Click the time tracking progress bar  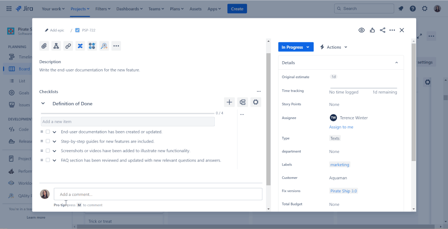point(363,88)
